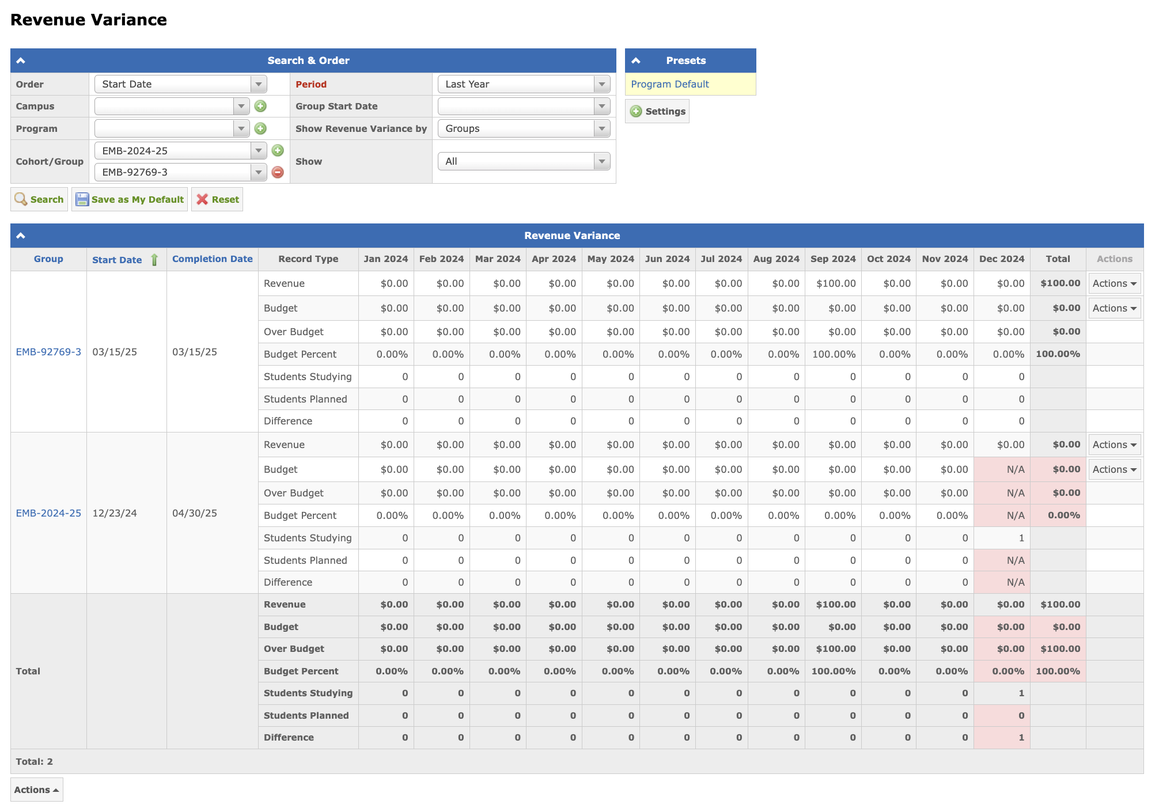Image resolution: width=1159 pixels, height=812 pixels.
Task: Collapse the Search & Order panel
Action: [21, 60]
